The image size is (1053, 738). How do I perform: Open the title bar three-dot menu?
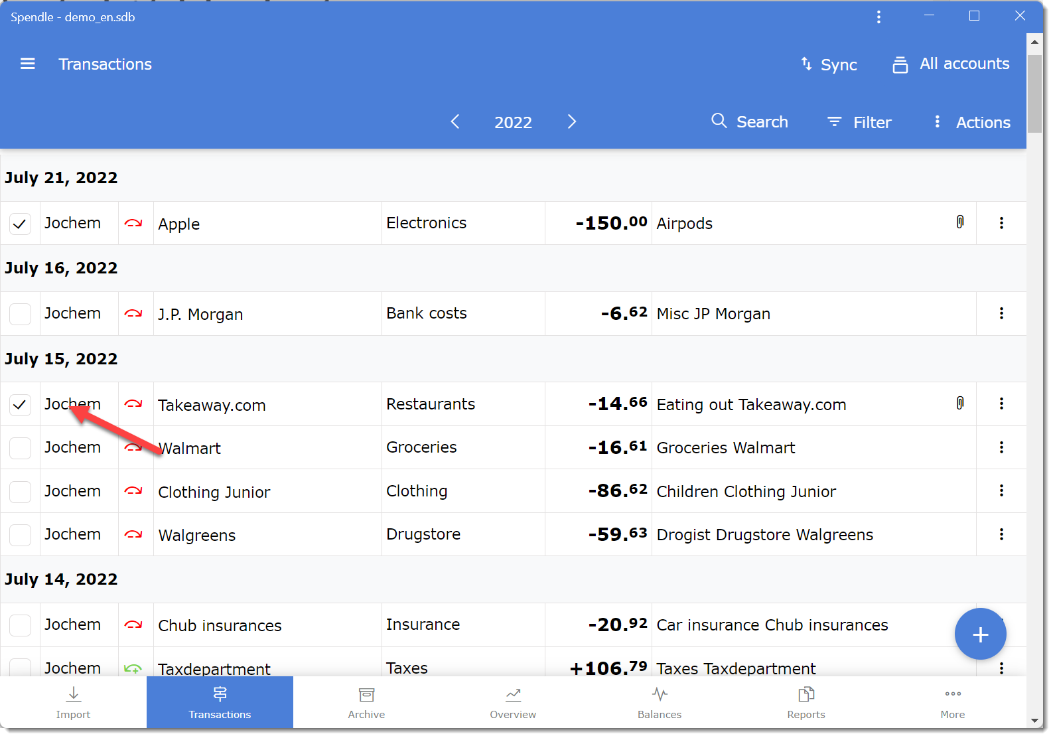[878, 17]
